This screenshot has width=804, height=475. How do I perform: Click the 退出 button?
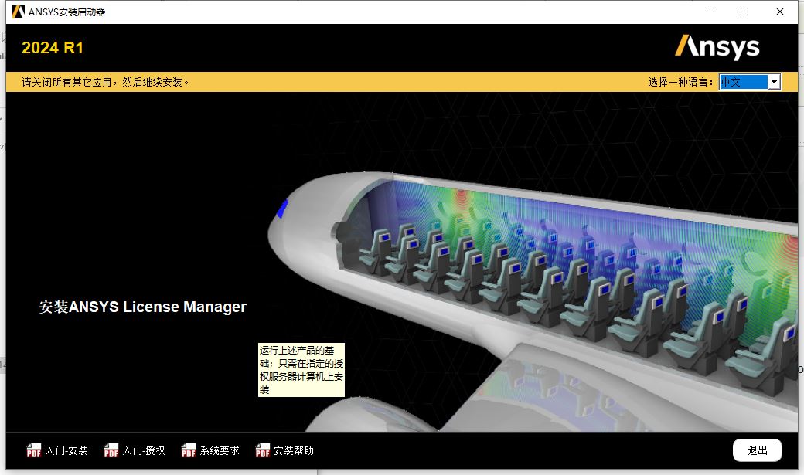(x=758, y=450)
